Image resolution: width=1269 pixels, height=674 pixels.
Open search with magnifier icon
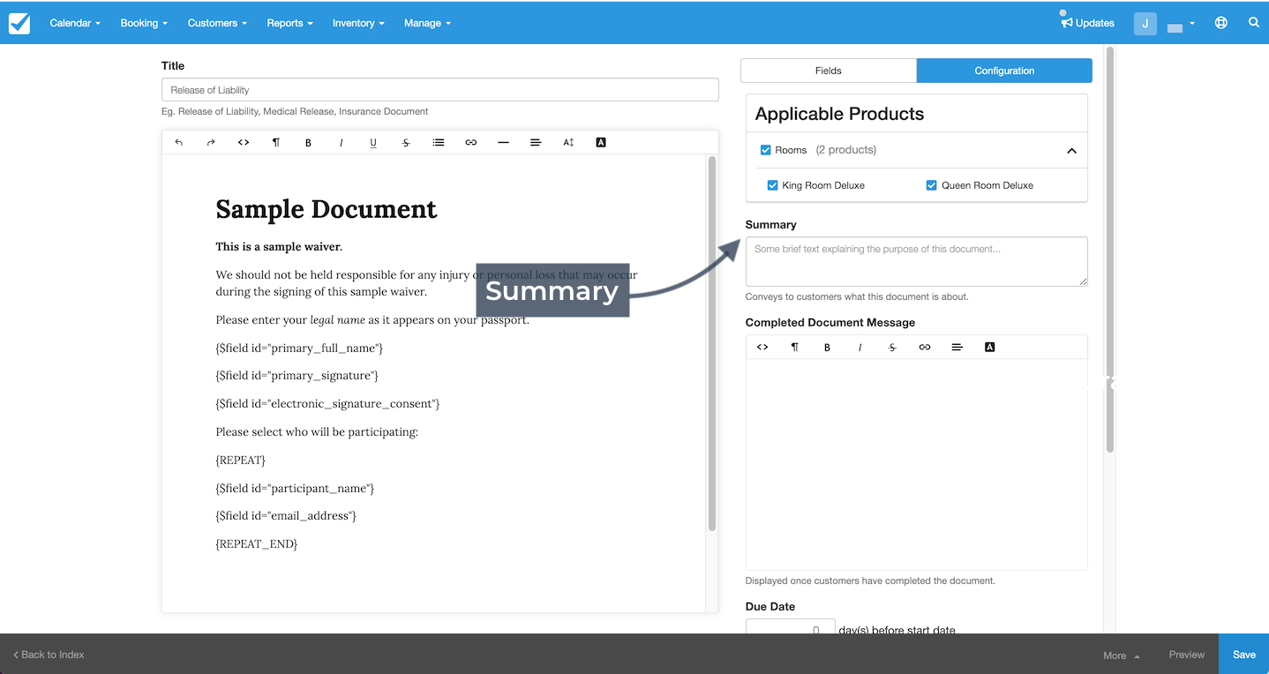point(1253,23)
